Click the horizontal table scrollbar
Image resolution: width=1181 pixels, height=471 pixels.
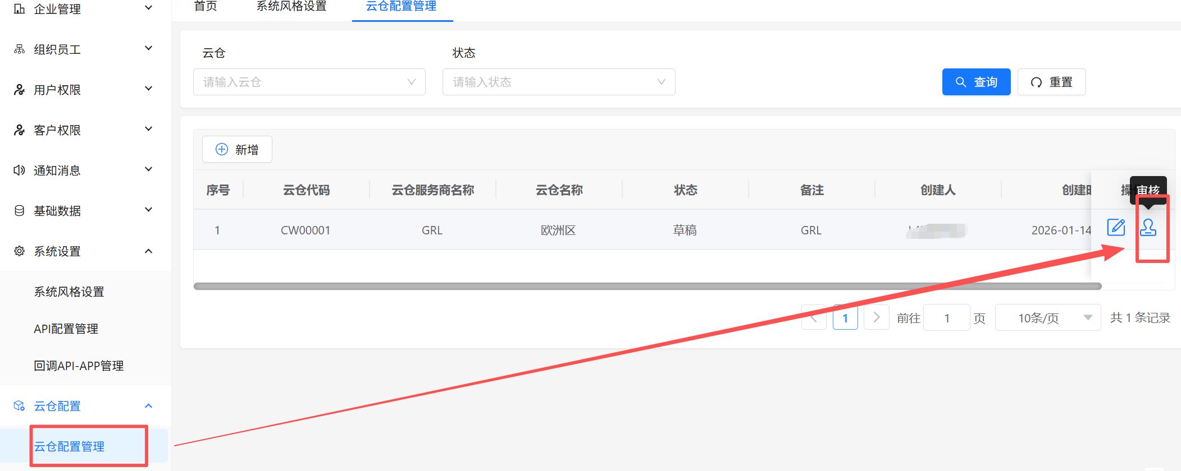coord(647,286)
